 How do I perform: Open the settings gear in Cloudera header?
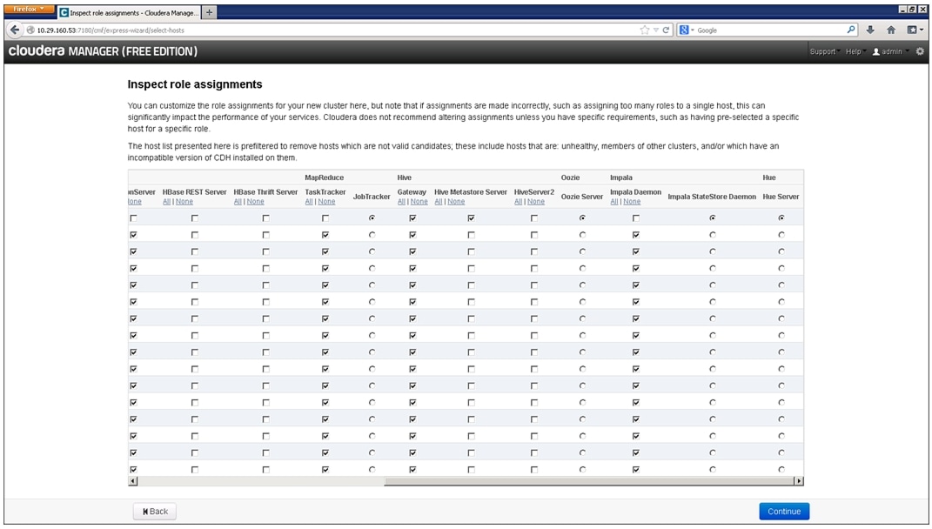[x=920, y=52]
